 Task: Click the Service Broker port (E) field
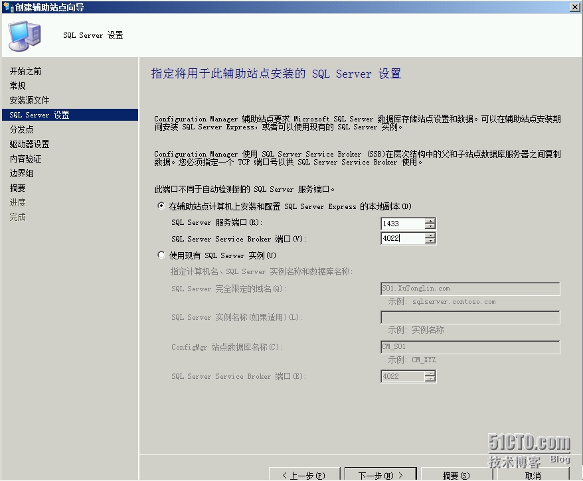pyautogui.click(x=403, y=376)
